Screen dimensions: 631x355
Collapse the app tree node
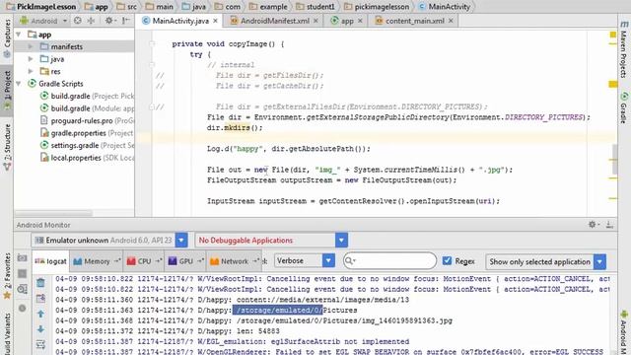(19, 35)
